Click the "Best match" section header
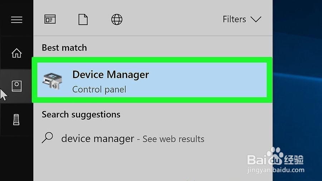The image size is (322, 181). pyautogui.click(x=64, y=48)
